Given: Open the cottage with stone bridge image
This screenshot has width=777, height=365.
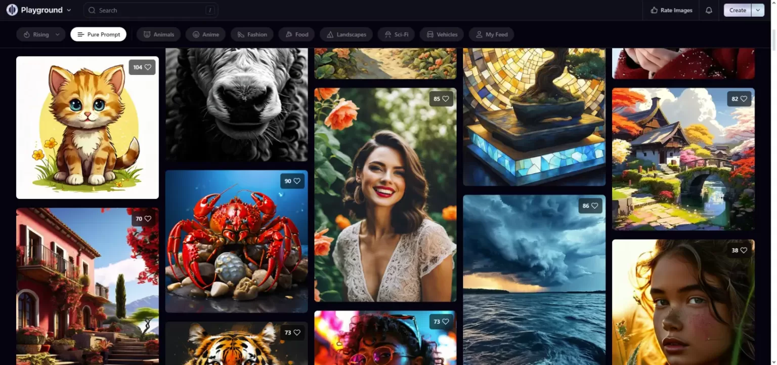Looking at the screenshot, I should point(683,159).
